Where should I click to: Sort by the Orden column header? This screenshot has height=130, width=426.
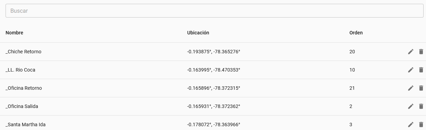pyautogui.click(x=356, y=33)
